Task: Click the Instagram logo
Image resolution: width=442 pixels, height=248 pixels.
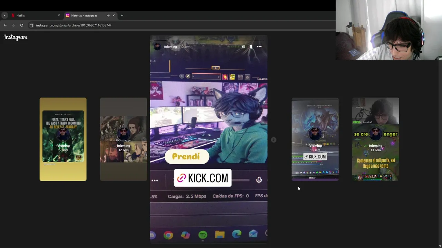Action: pos(16,37)
